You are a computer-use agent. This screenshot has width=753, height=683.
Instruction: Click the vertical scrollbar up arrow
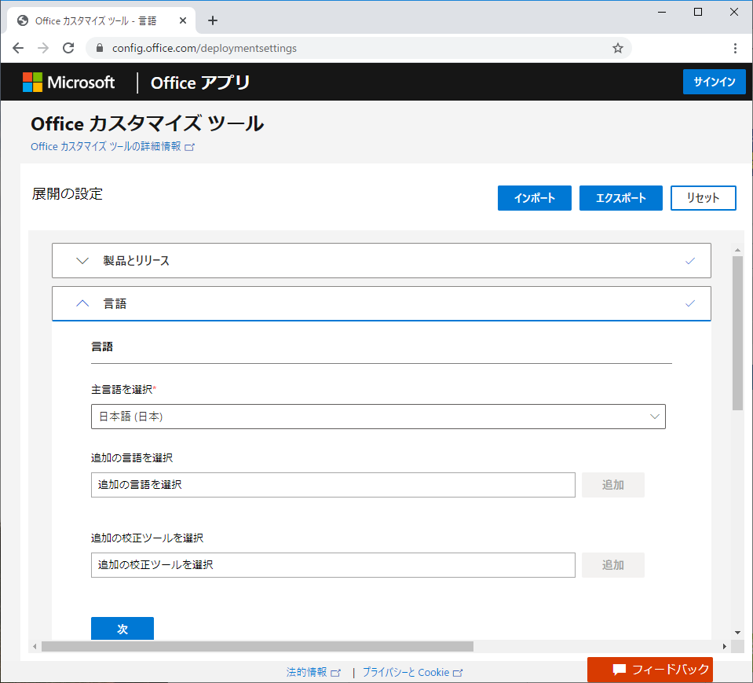[737, 250]
